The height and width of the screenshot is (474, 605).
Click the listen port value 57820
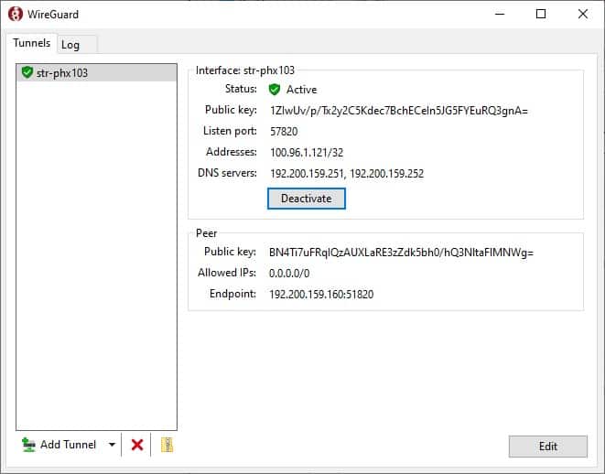pyautogui.click(x=284, y=132)
